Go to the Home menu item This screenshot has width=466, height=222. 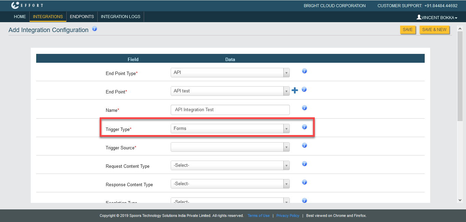[x=20, y=17]
